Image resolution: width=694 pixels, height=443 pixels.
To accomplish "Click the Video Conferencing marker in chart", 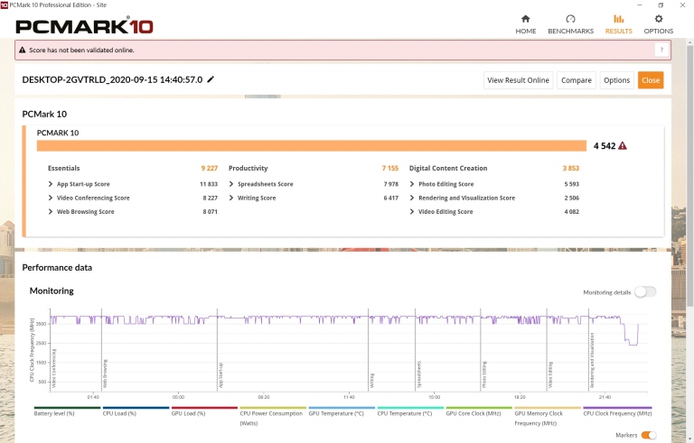I will pyautogui.click(x=54, y=369).
